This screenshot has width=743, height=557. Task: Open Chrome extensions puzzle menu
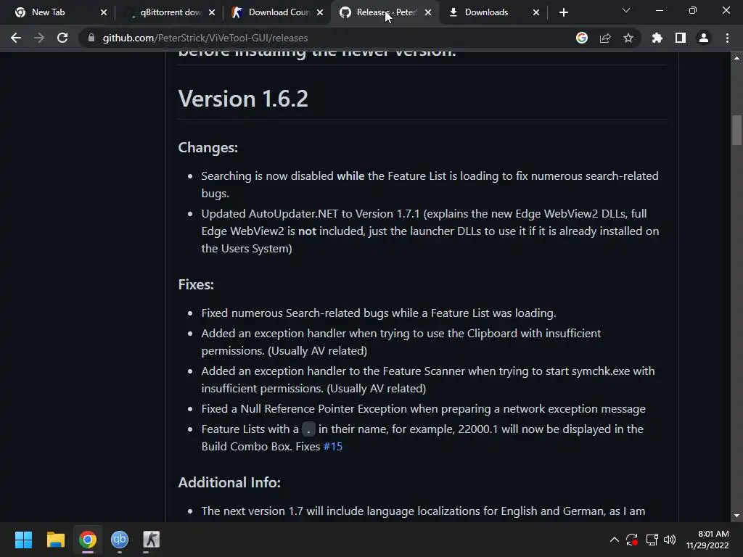click(x=657, y=38)
